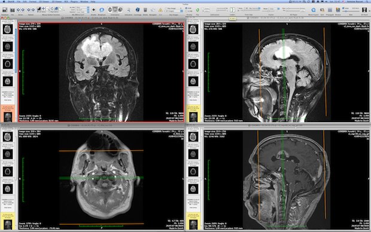The image size is (371, 232).
Task: Click the Tile windows icon
Action: 13,10
